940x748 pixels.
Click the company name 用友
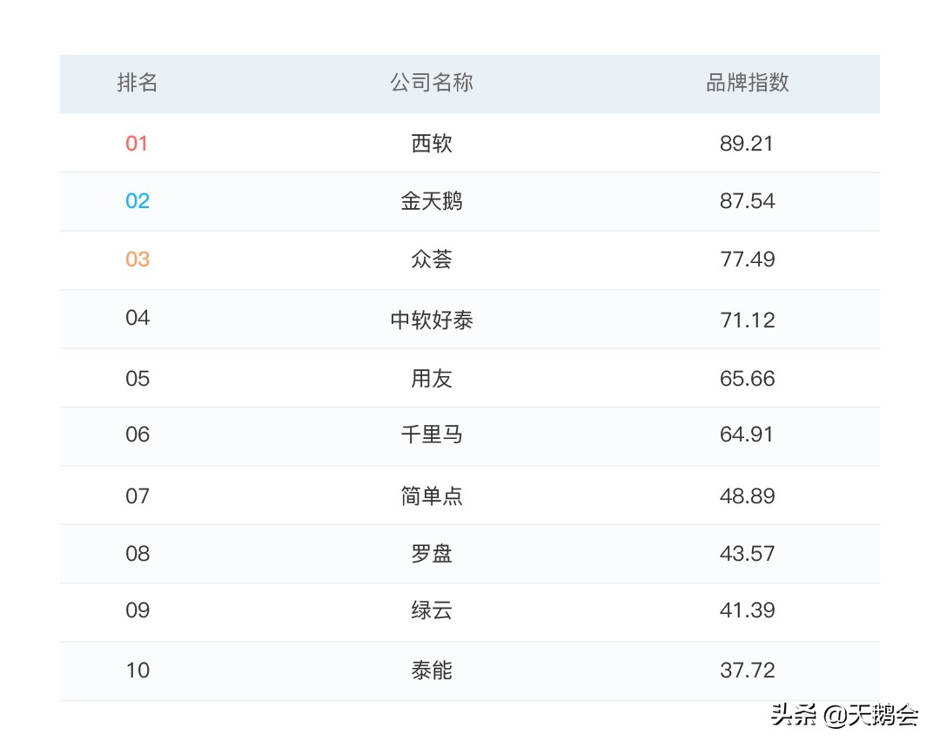(432, 378)
